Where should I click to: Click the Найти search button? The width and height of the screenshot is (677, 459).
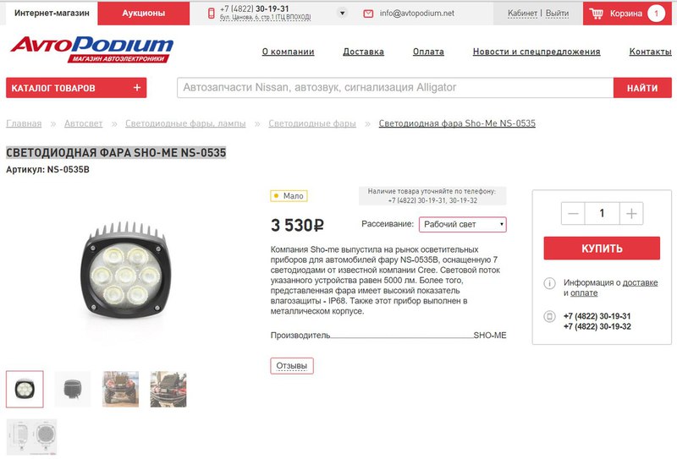[642, 88]
